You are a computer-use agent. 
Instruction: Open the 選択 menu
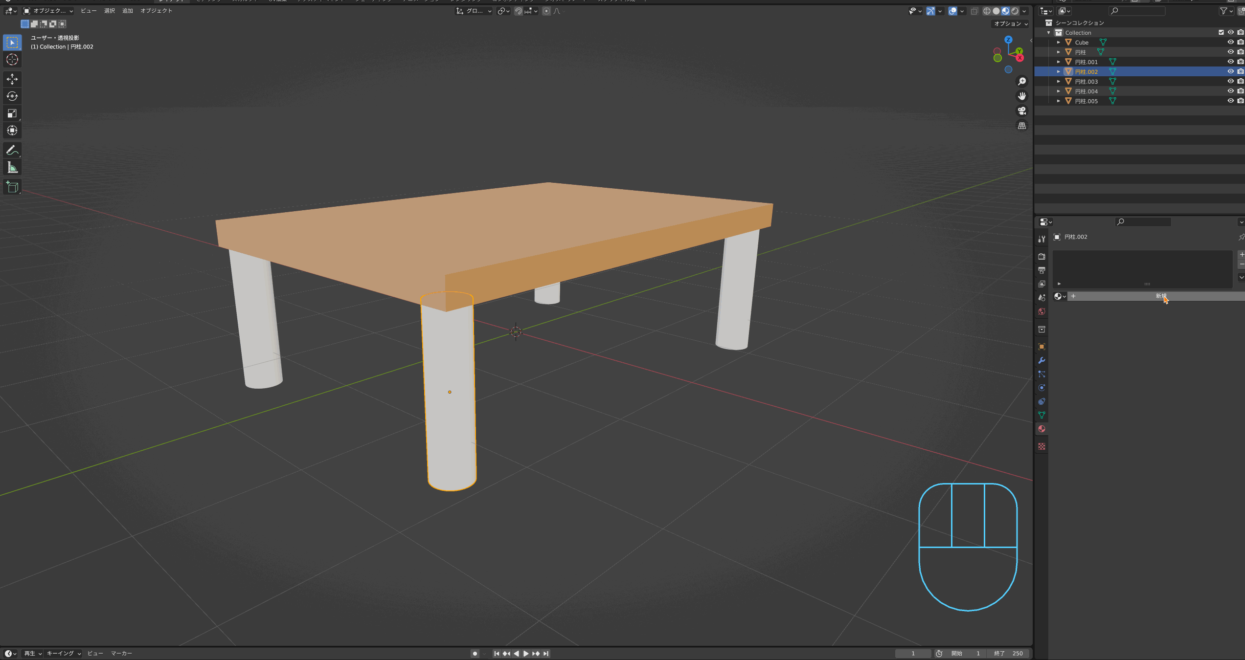coord(110,11)
